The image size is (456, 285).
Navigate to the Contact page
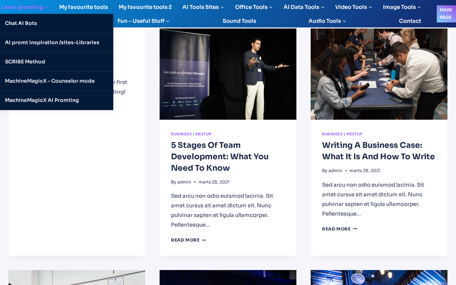point(410,21)
